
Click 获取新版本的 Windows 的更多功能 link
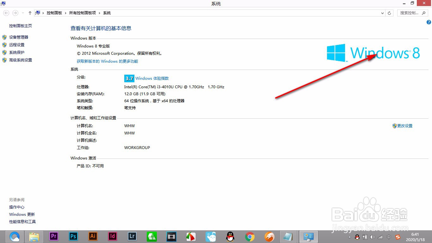(108, 61)
